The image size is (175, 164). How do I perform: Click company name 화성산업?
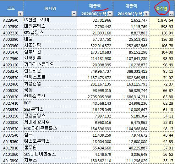[33, 83]
